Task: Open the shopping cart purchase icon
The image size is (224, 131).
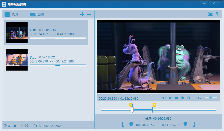Action: coord(210,14)
